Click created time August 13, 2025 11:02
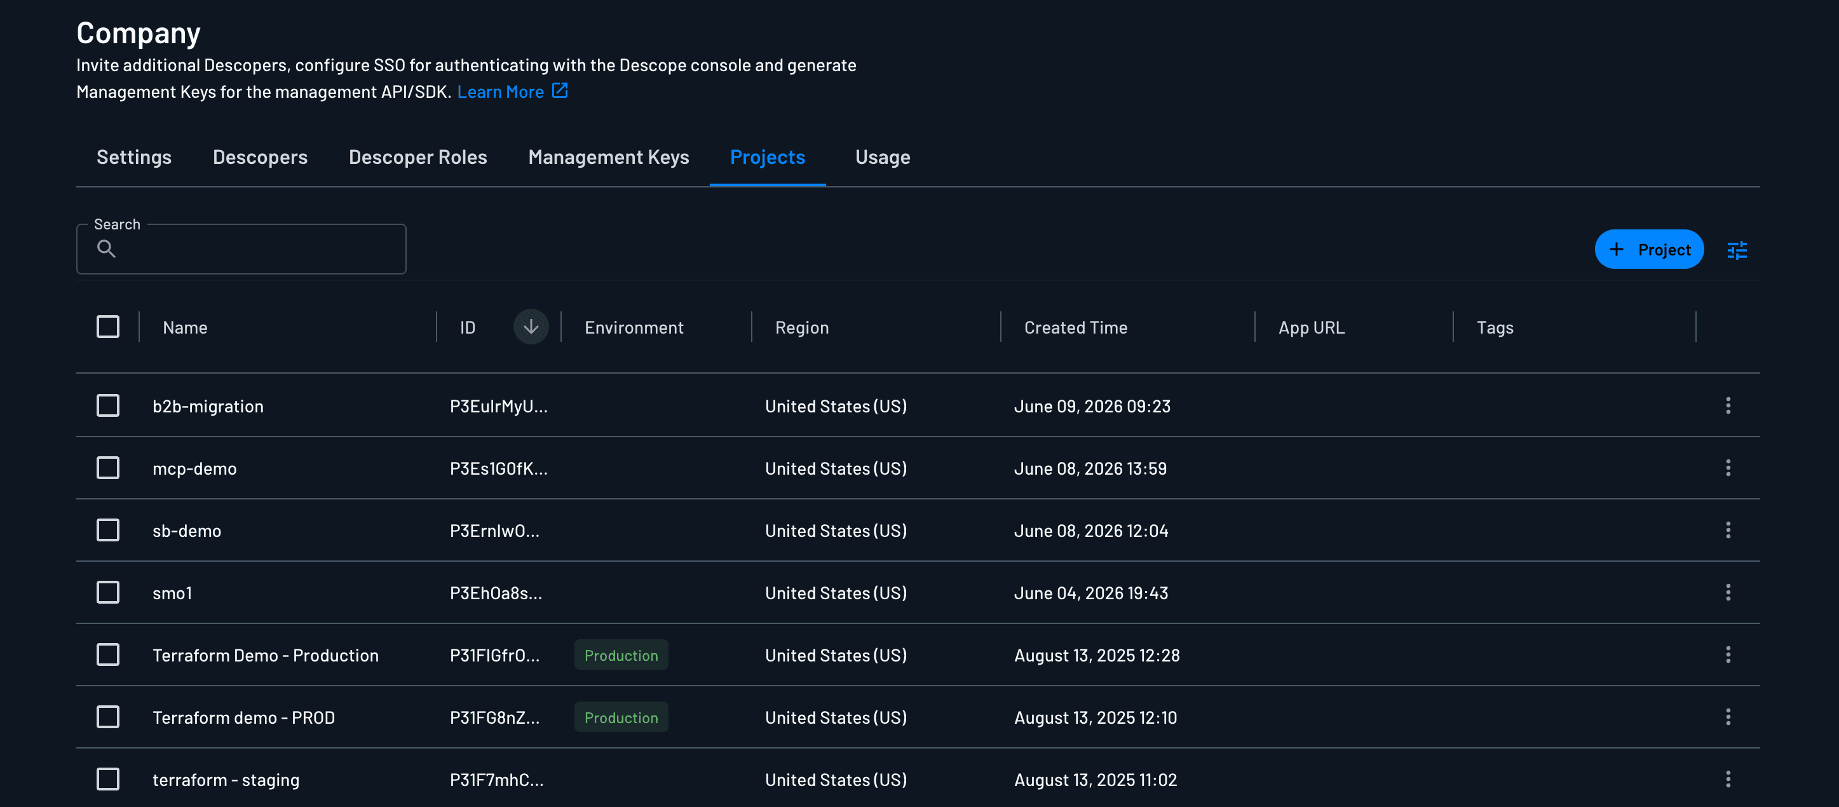Viewport: 1839px width, 807px height. (1095, 779)
